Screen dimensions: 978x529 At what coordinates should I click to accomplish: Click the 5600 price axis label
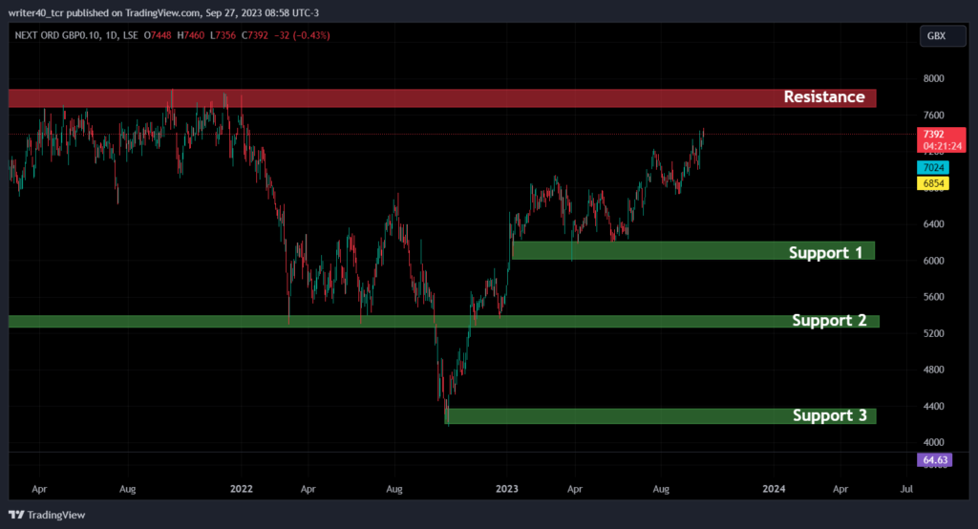tap(934, 297)
